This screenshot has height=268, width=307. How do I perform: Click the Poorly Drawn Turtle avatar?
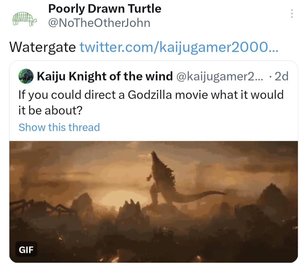[25, 19]
